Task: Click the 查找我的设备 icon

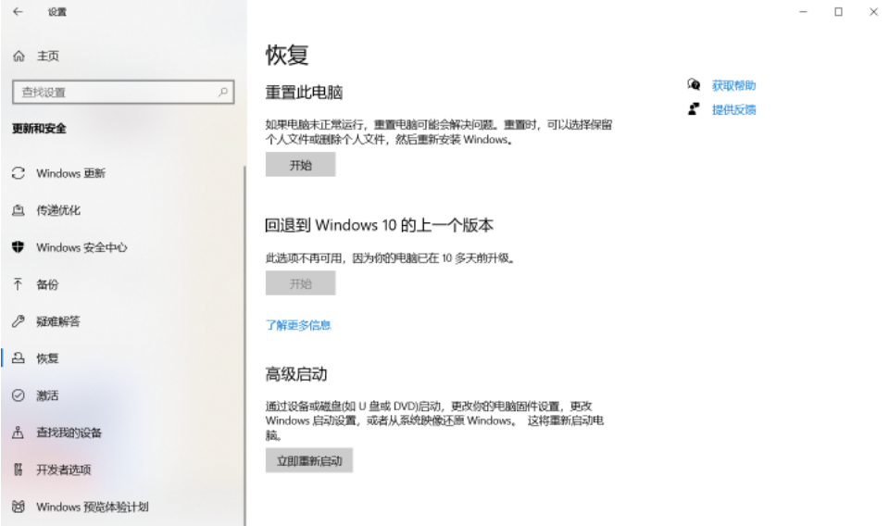Action: [x=19, y=432]
